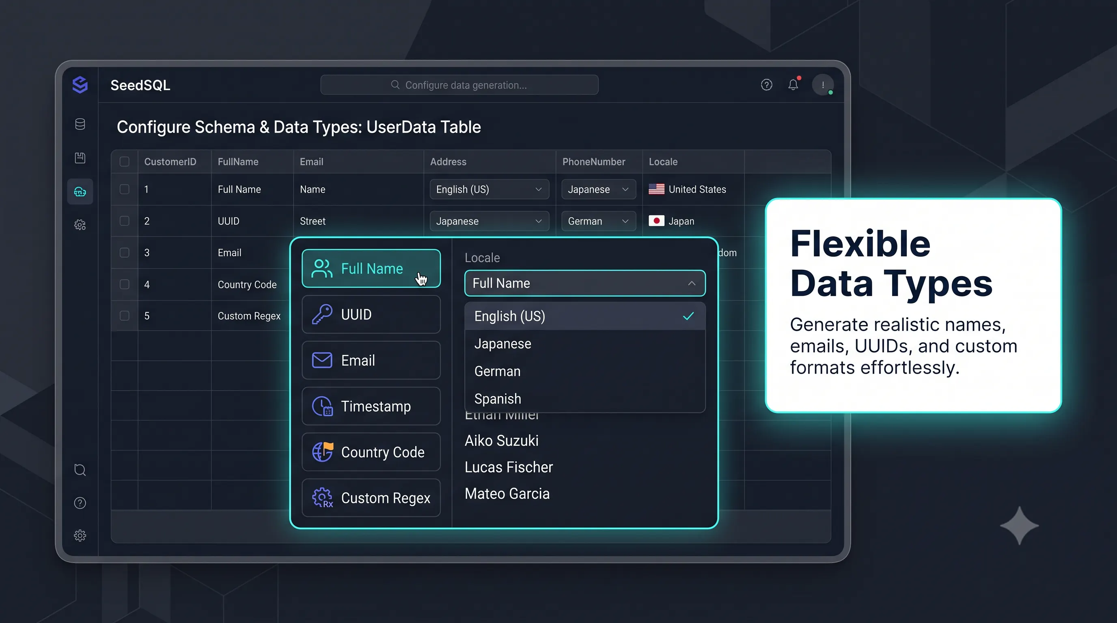The height and width of the screenshot is (623, 1117).
Task: Click the Configure data generation search field
Action: pos(459,85)
